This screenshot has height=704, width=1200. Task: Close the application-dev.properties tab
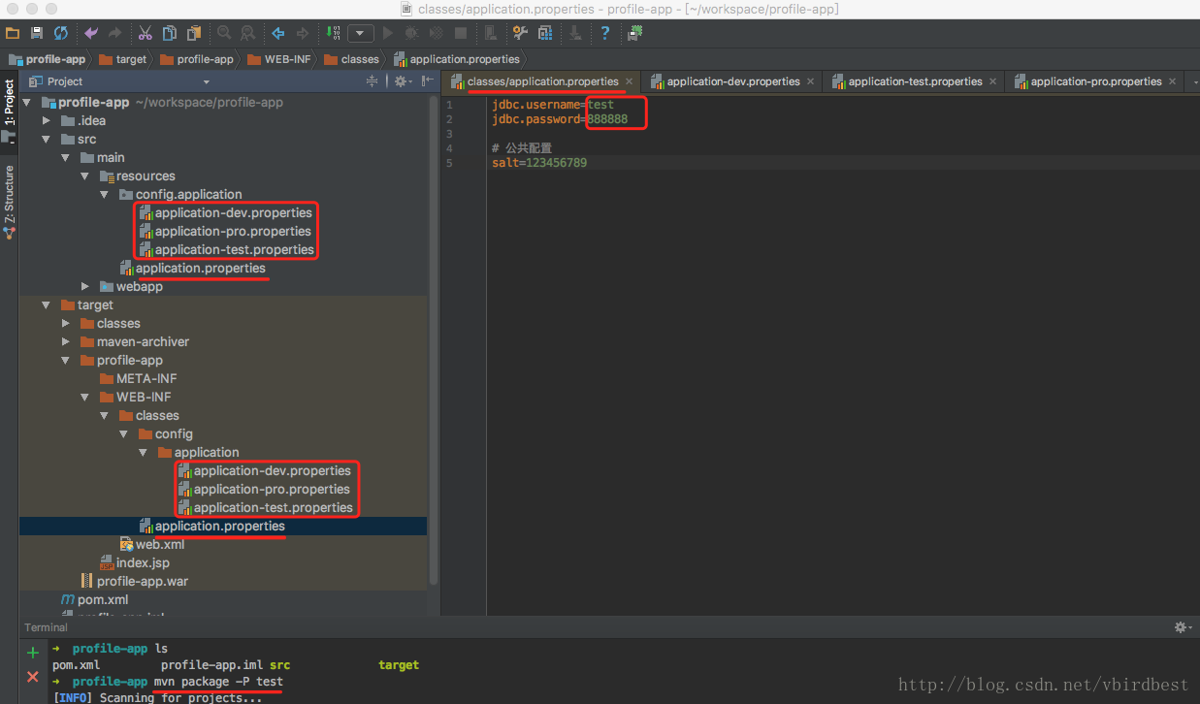(810, 81)
